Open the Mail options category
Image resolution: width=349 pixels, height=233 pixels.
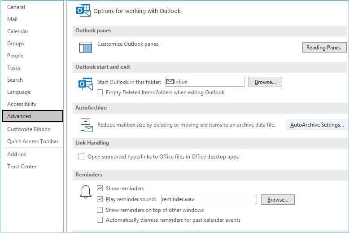pos(13,19)
